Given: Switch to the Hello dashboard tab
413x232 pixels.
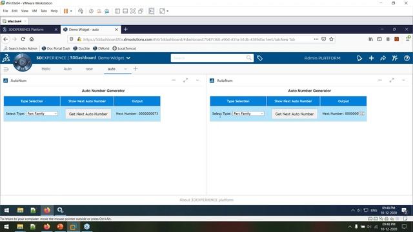Looking at the screenshot, I should tap(46, 69).
